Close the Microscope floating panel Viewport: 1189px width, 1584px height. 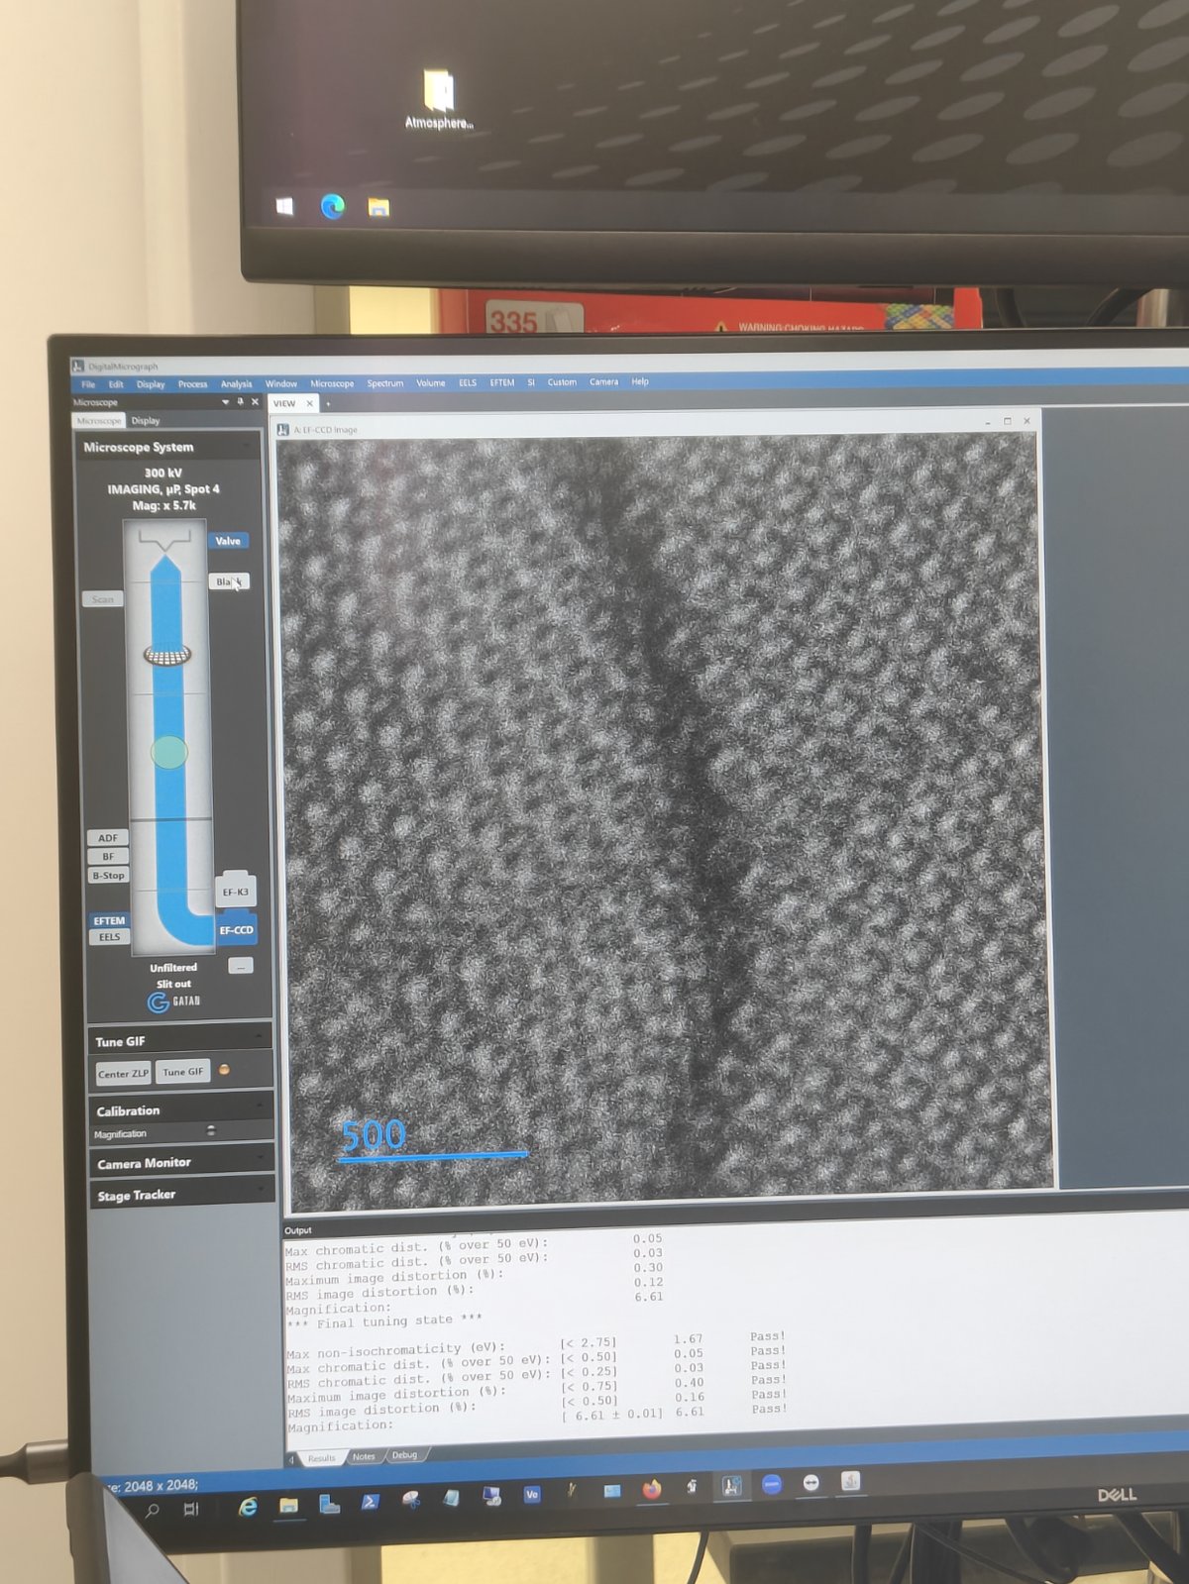(255, 402)
